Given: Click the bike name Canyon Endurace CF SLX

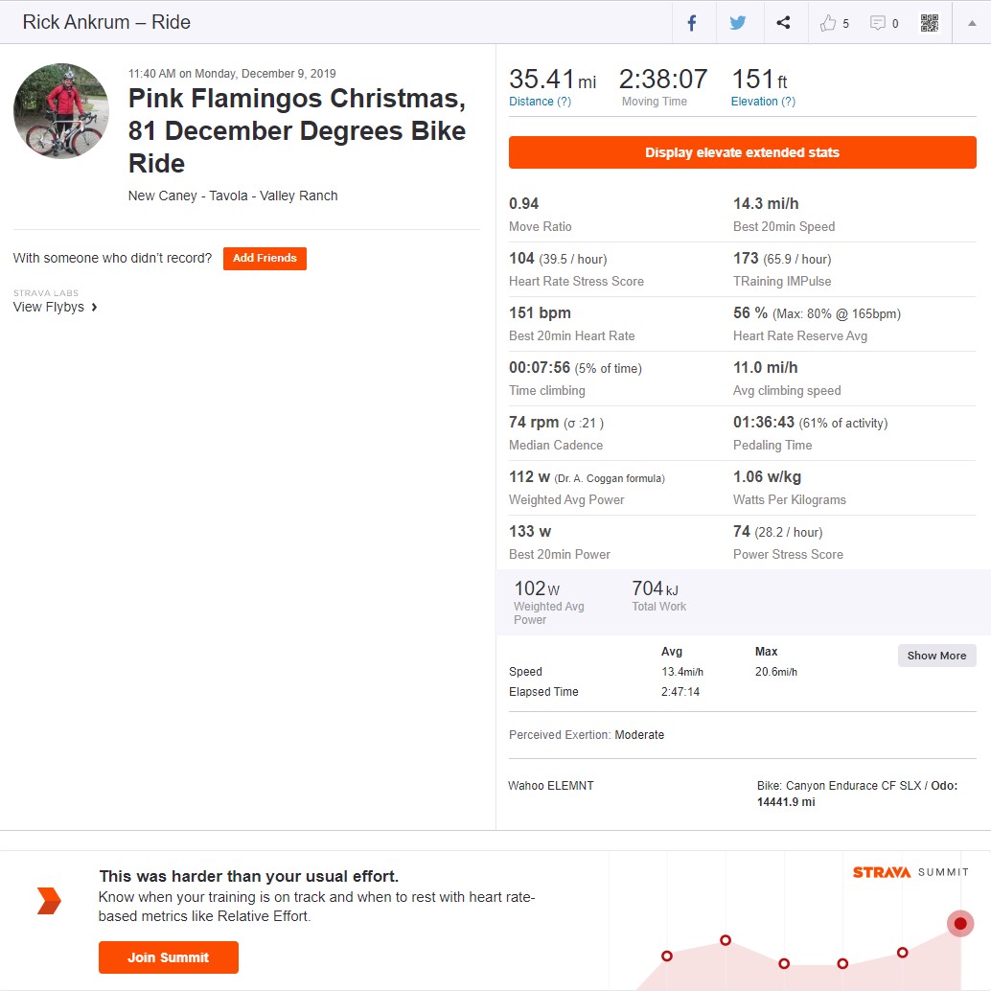Looking at the screenshot, I should click(853, 786).
